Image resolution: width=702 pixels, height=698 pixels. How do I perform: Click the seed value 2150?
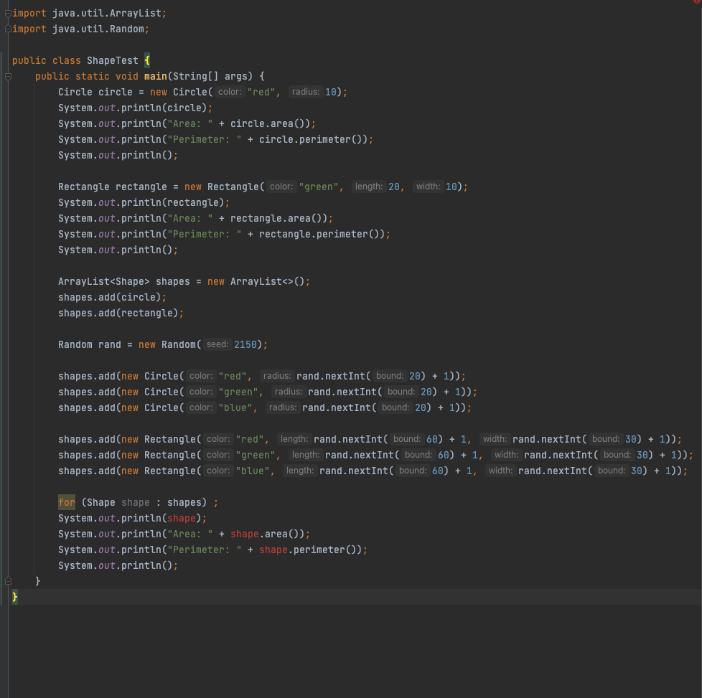pos(245,344)
